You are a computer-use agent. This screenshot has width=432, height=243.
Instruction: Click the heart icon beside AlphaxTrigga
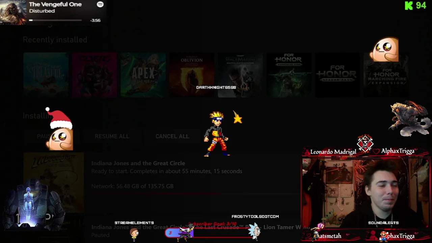376,152
